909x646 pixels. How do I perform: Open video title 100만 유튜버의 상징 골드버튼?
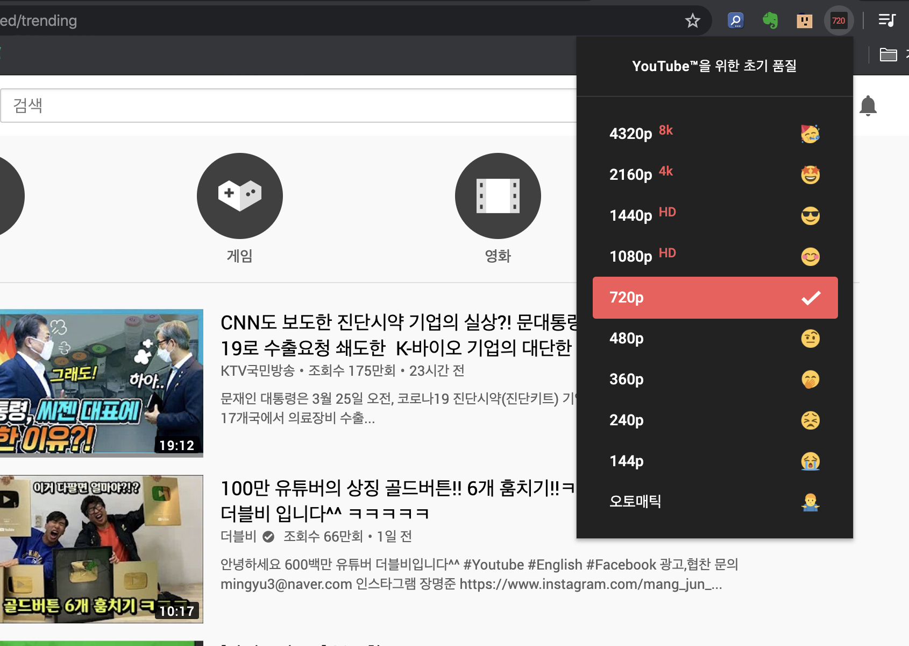399,501
